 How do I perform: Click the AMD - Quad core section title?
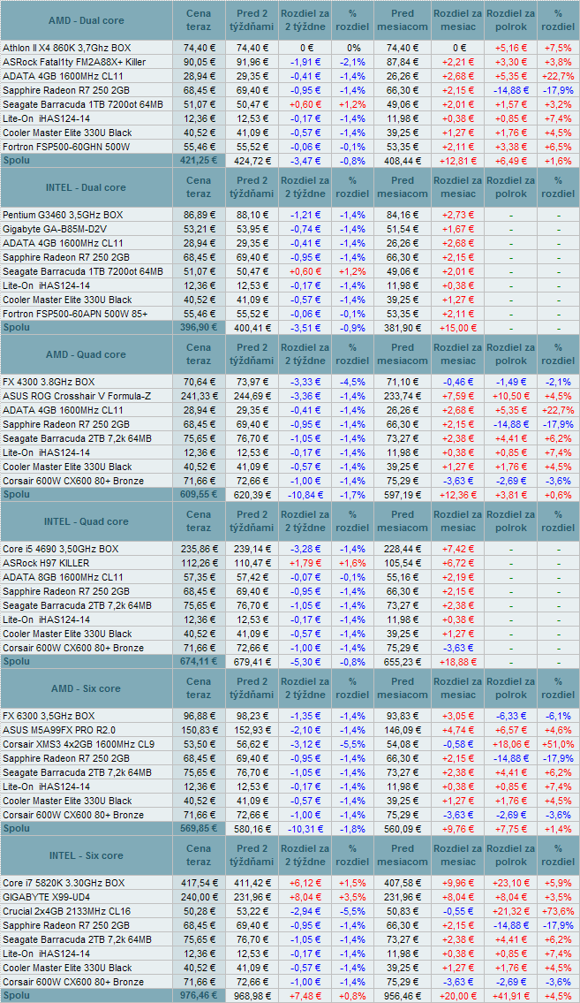click(x=86, y=354)
